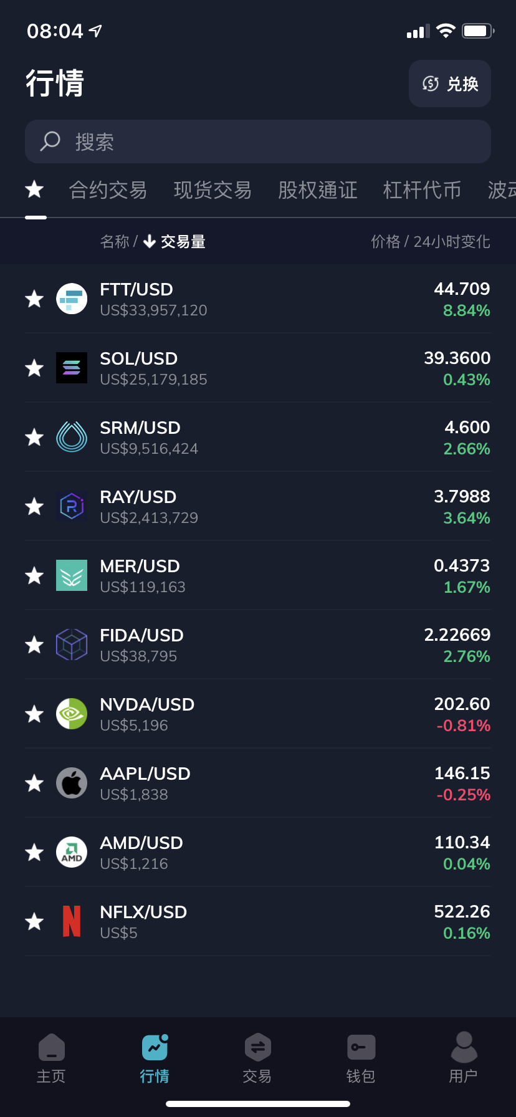This screenshot has height=1117, width=516.
Task: Tap the FIDA cube logo icon
Action: (72, 645)
